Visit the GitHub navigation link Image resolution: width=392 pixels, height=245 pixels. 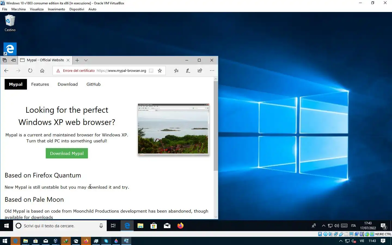[93, 84]
